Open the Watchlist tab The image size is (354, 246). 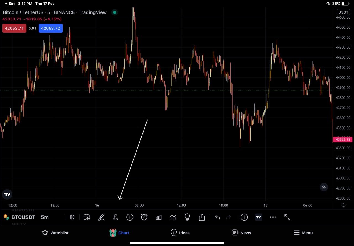click(x=55, y=233)
